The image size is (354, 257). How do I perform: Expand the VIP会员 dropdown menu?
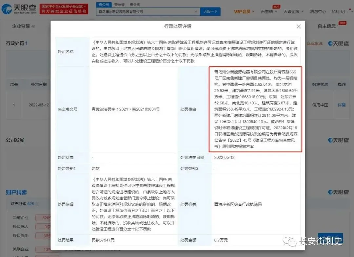244,11
